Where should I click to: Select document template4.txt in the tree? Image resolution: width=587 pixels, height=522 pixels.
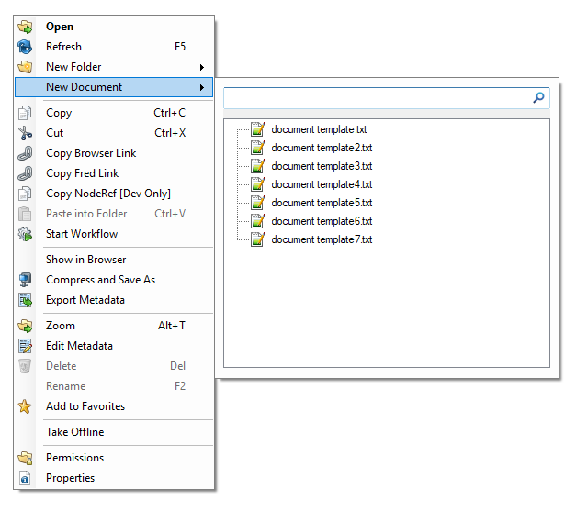[322, 184]
